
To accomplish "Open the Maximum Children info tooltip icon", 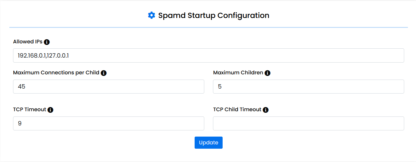I will click(x=267, y=73).
